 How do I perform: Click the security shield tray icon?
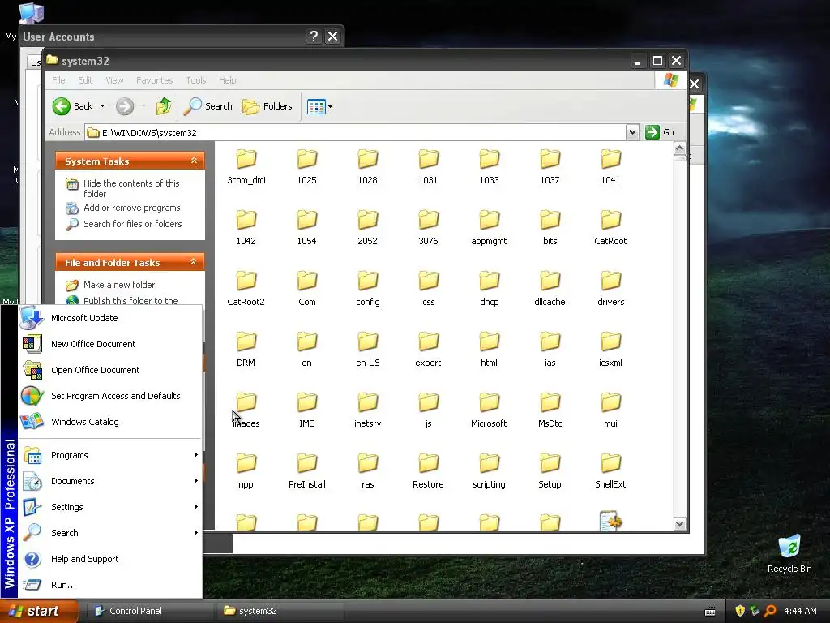coord(740,611)
